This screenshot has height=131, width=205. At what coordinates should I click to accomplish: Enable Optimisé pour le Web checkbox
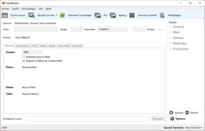click(24, 57)
